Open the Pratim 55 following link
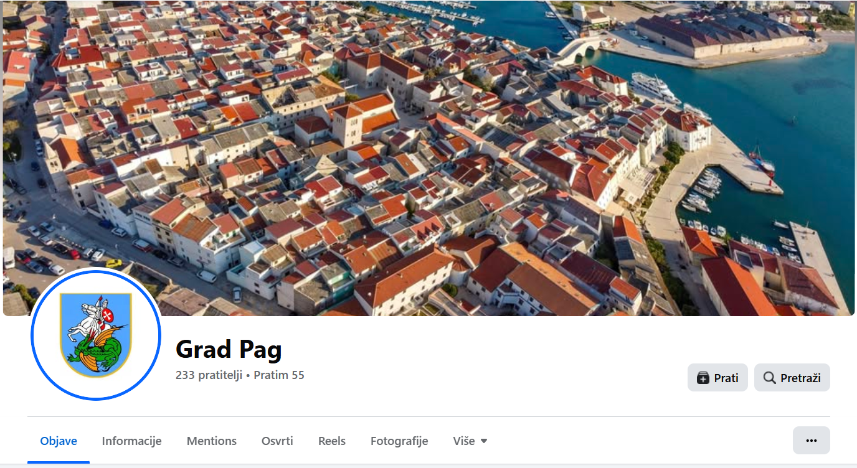 pos(279,375)
